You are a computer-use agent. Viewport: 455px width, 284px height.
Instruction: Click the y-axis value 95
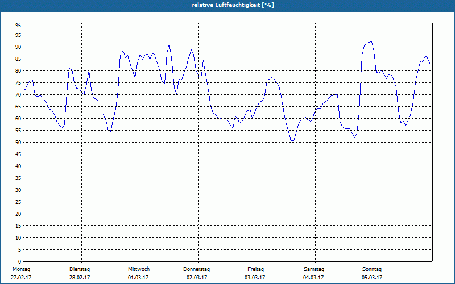click(x=18, y=35)
